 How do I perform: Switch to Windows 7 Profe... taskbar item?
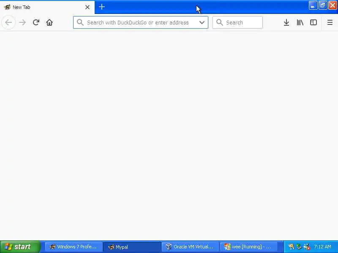[74, 247]
